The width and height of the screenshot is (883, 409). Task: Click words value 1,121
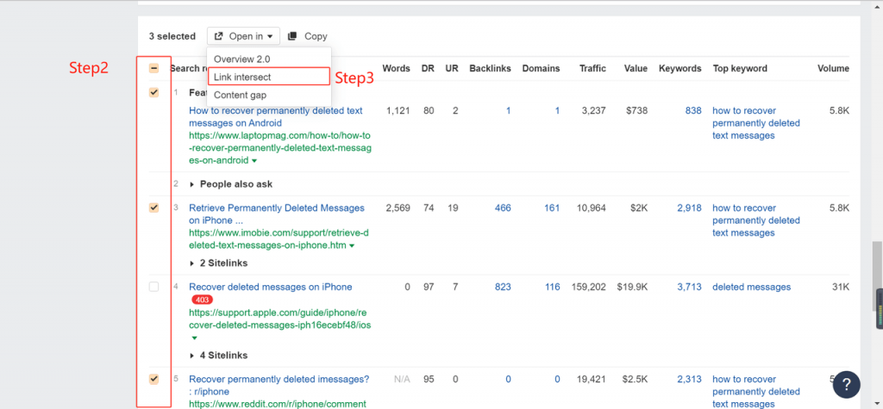pyautogui.click(x=398, y=111)
